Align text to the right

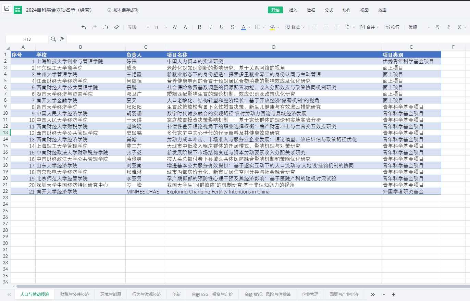click(337, 27)
